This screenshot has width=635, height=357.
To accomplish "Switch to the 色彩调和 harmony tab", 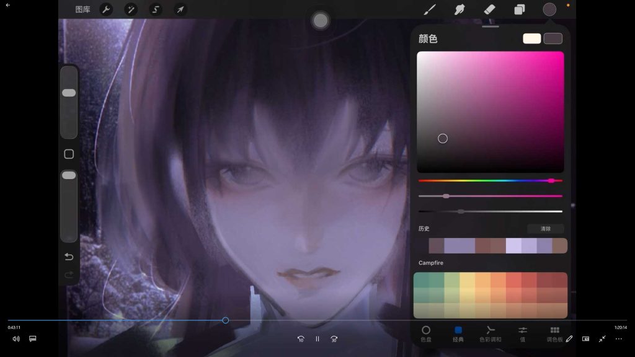I will pyautogui.click(x=491, y=334).
